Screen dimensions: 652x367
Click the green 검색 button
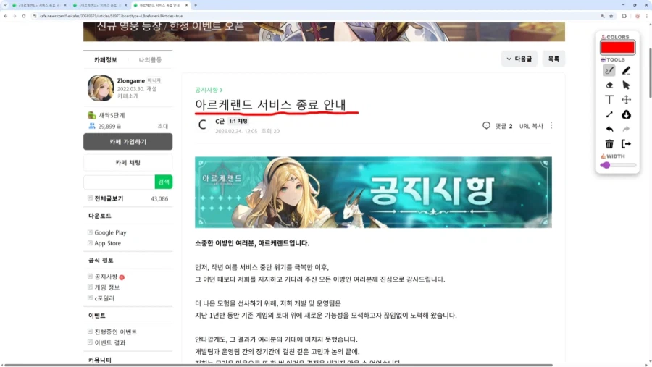click(164, 182)
